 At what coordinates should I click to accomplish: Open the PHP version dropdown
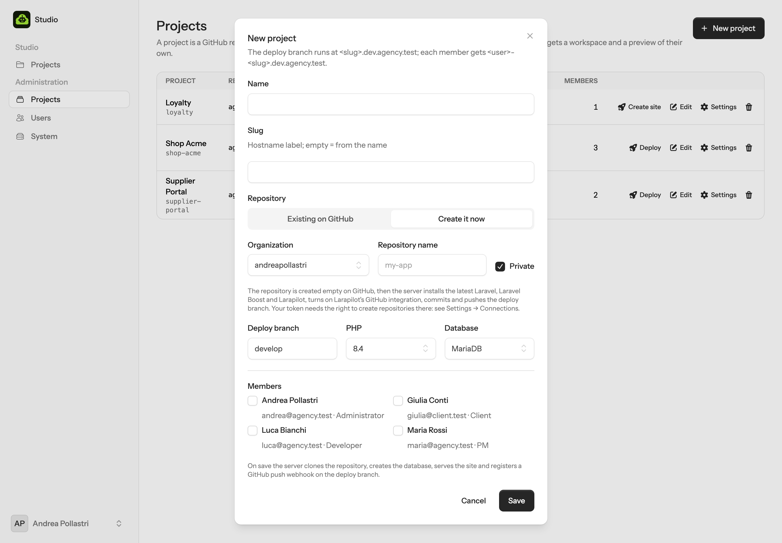[391, 348]
